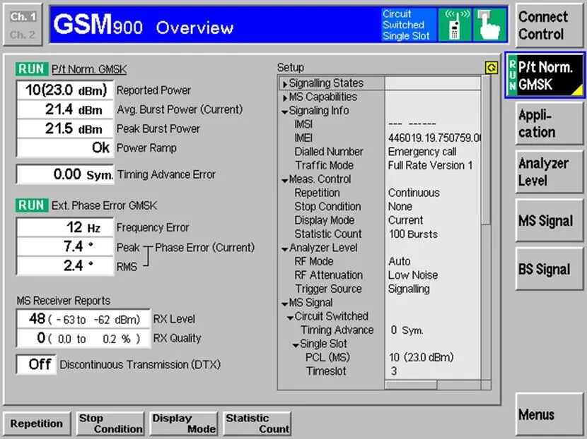
Task: Click the RX Level 48 field
Action: click(x=83, y=319)
